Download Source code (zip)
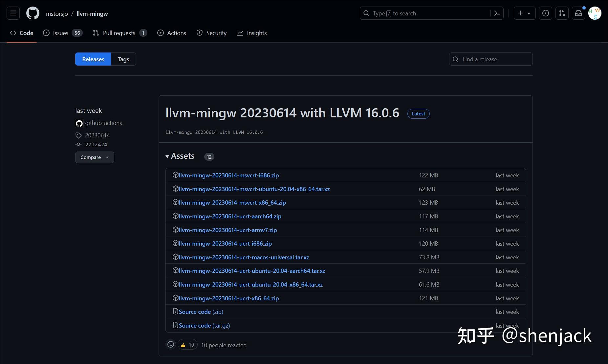The image size is (608, 364). 201,312
